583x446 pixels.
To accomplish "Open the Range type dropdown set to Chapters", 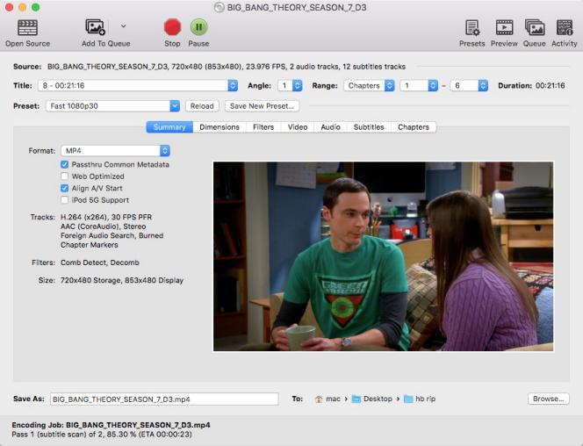I will point(369,85).
